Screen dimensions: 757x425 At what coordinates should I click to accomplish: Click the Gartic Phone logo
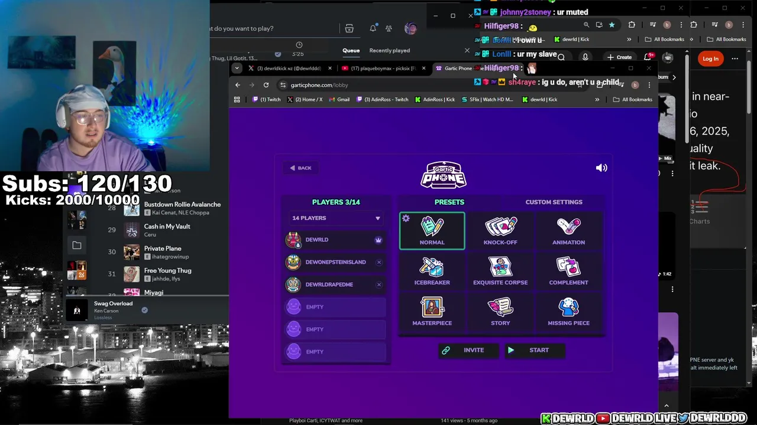click(x=444, y=175)
